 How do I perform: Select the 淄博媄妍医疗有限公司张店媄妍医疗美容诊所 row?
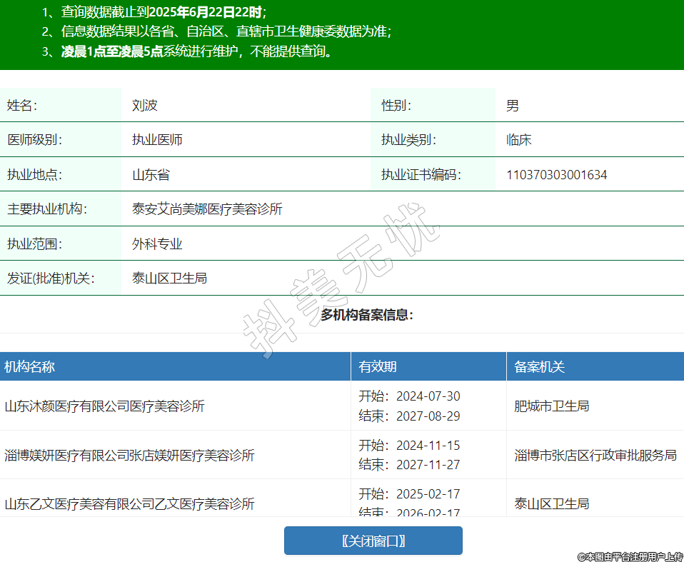(129, 456)
